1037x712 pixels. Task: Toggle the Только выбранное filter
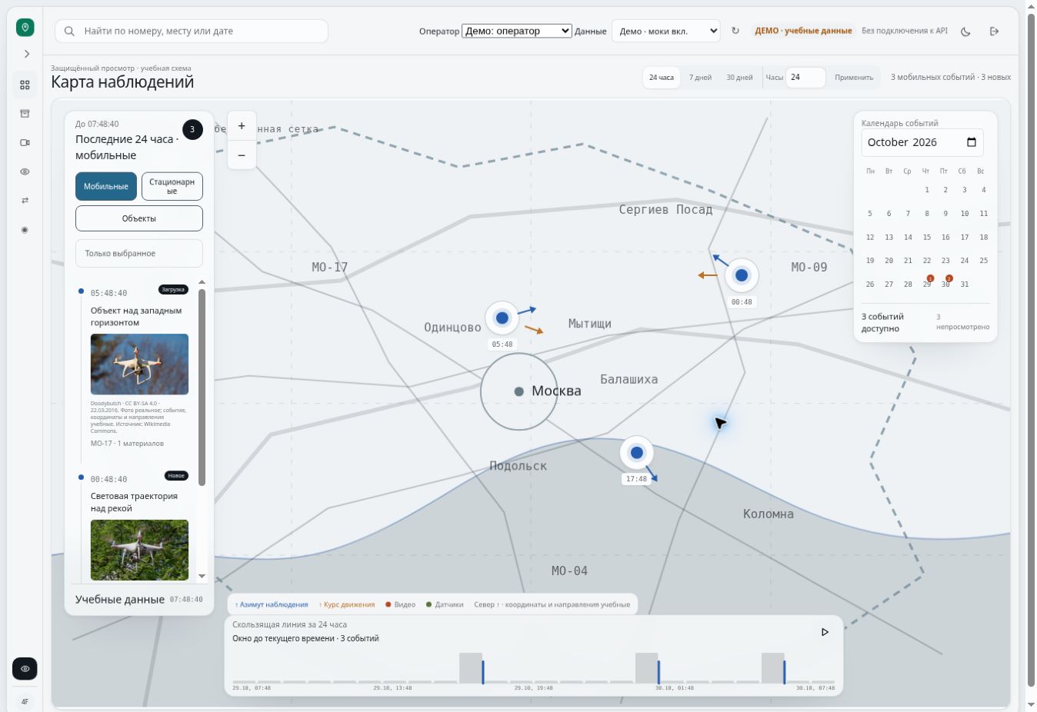139,254
